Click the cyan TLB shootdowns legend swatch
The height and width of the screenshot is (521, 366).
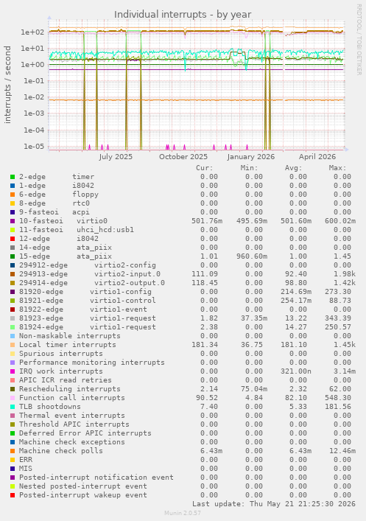click(x=13, y=407)
